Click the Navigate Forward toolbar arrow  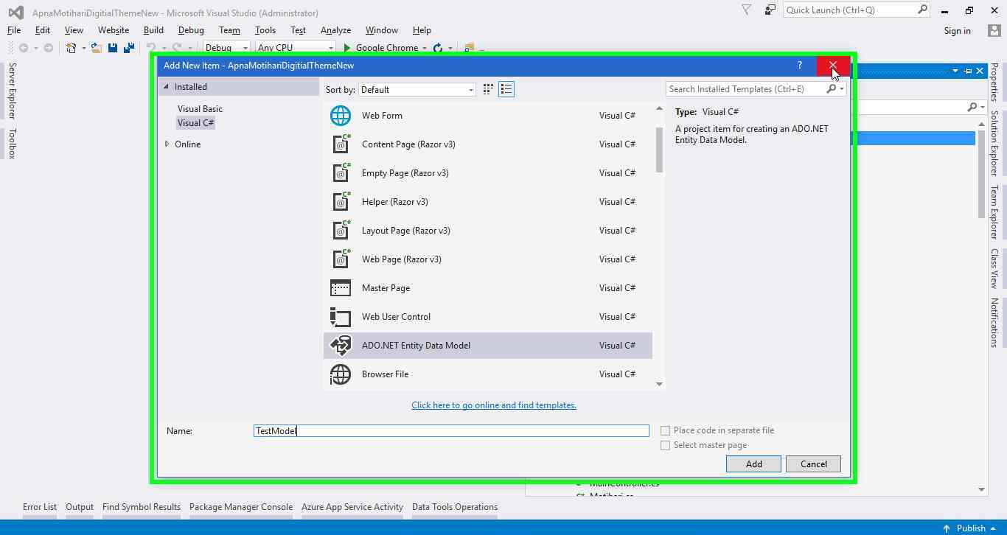point(49,48)
